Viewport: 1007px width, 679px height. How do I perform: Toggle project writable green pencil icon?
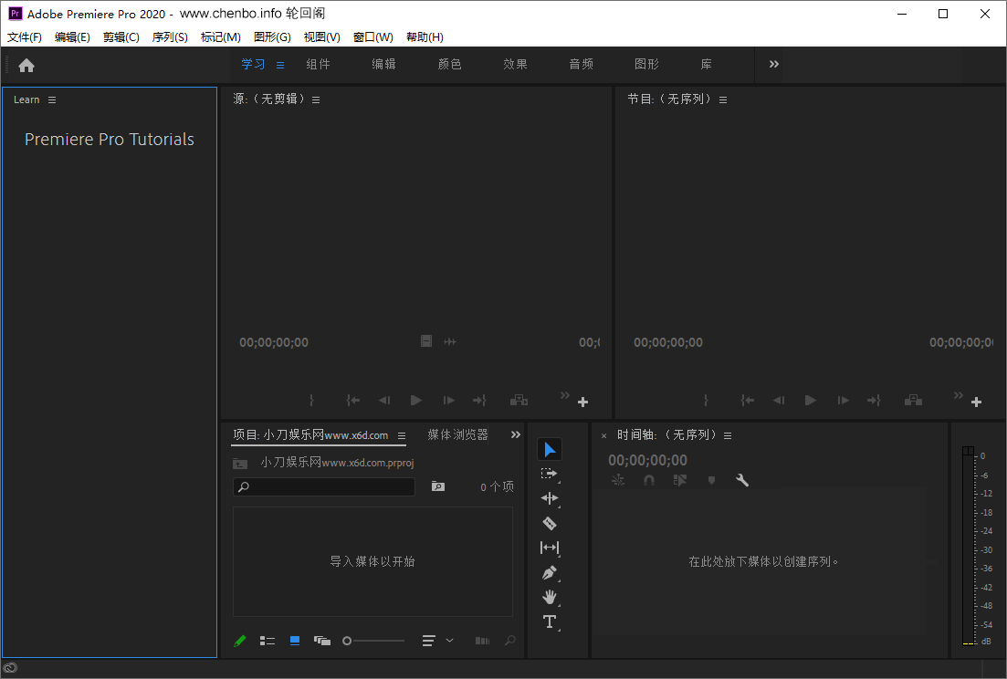[x=239, y=641]
